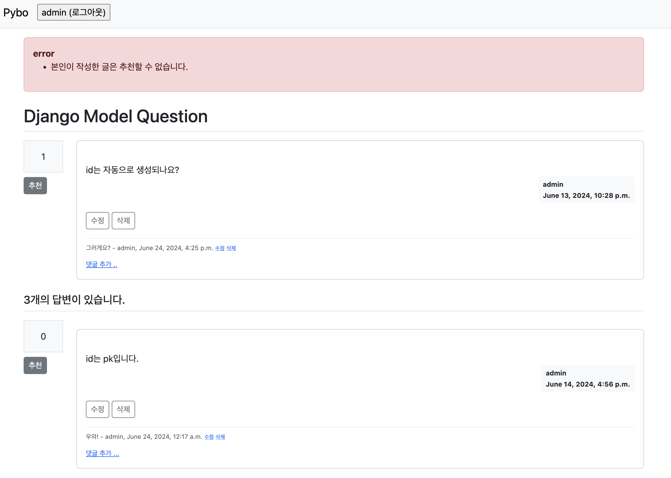
Task: Click 삭제 button for the question
Action: point(123,220)
